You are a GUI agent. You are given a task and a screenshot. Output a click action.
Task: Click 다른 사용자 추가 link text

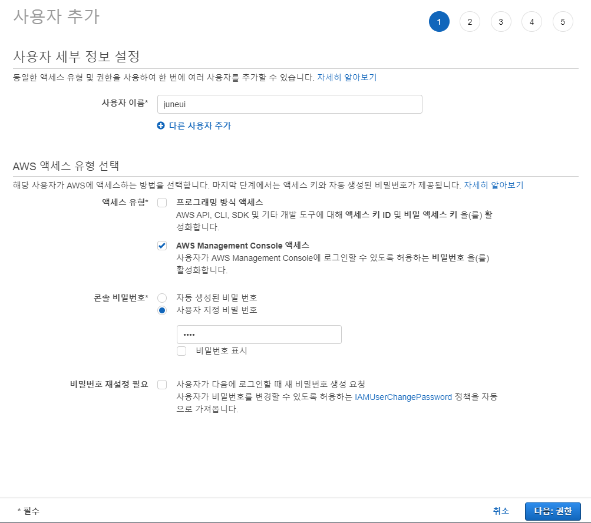[x=200, y=126]
